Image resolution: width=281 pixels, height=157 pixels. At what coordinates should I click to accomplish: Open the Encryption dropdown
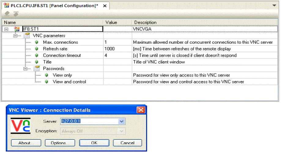[121, 131]
